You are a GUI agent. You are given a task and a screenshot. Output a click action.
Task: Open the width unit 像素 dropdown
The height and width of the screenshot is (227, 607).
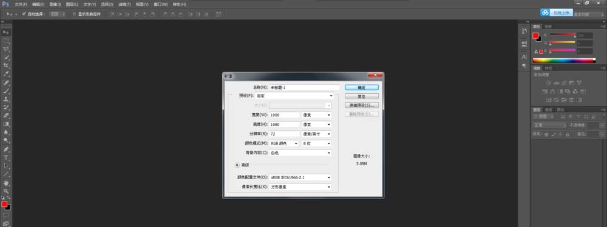[x=316, y=115]
